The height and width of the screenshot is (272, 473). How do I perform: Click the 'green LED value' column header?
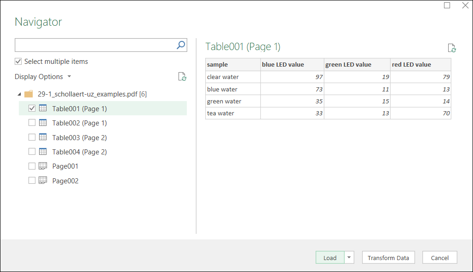tap(357, 64)
